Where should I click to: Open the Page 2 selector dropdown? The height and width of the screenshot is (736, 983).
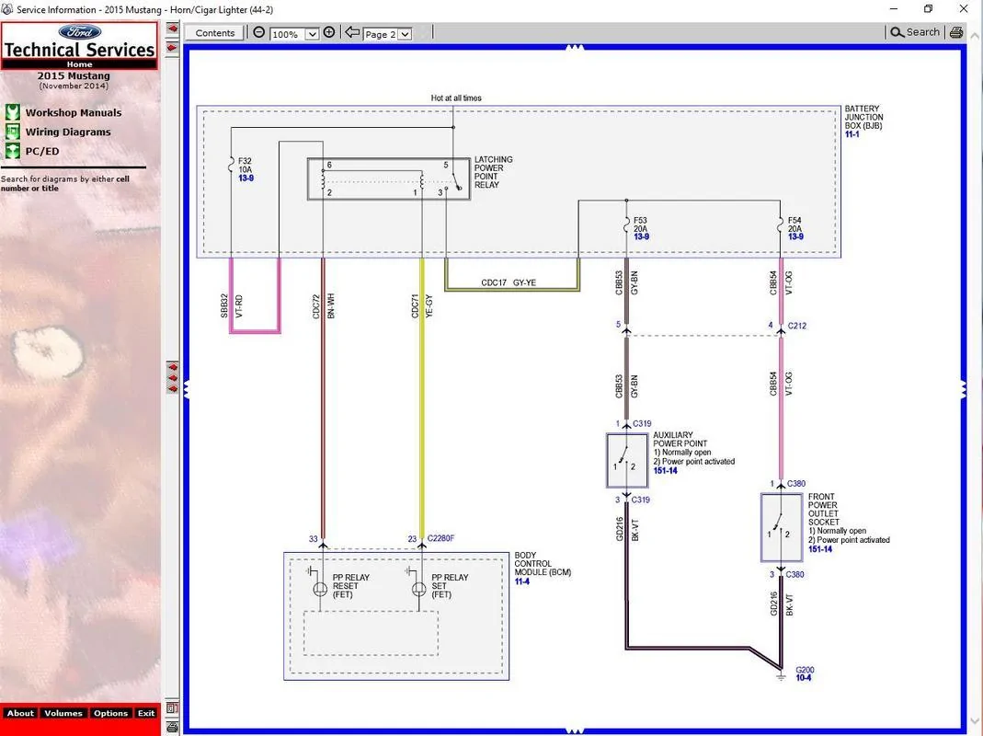coord(405,34)
